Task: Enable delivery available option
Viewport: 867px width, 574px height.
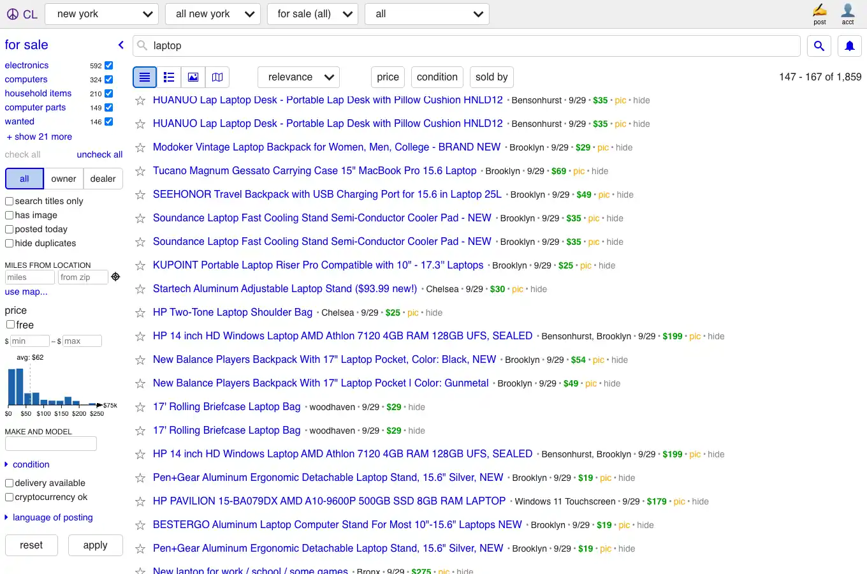Action: coord(10,483)
